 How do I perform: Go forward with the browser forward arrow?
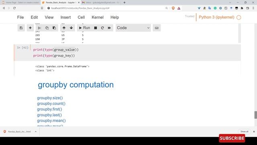9,8
